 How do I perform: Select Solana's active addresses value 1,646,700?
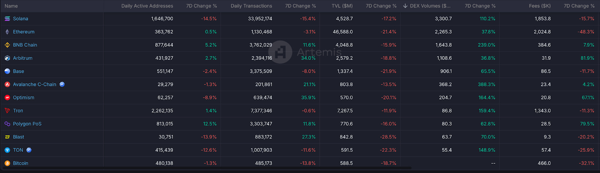pyautogui.click(x=162, y=19)
